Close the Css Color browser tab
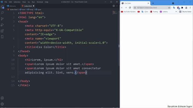The width and height of the screenshot is (193, 108). click(x=148, y=3)
